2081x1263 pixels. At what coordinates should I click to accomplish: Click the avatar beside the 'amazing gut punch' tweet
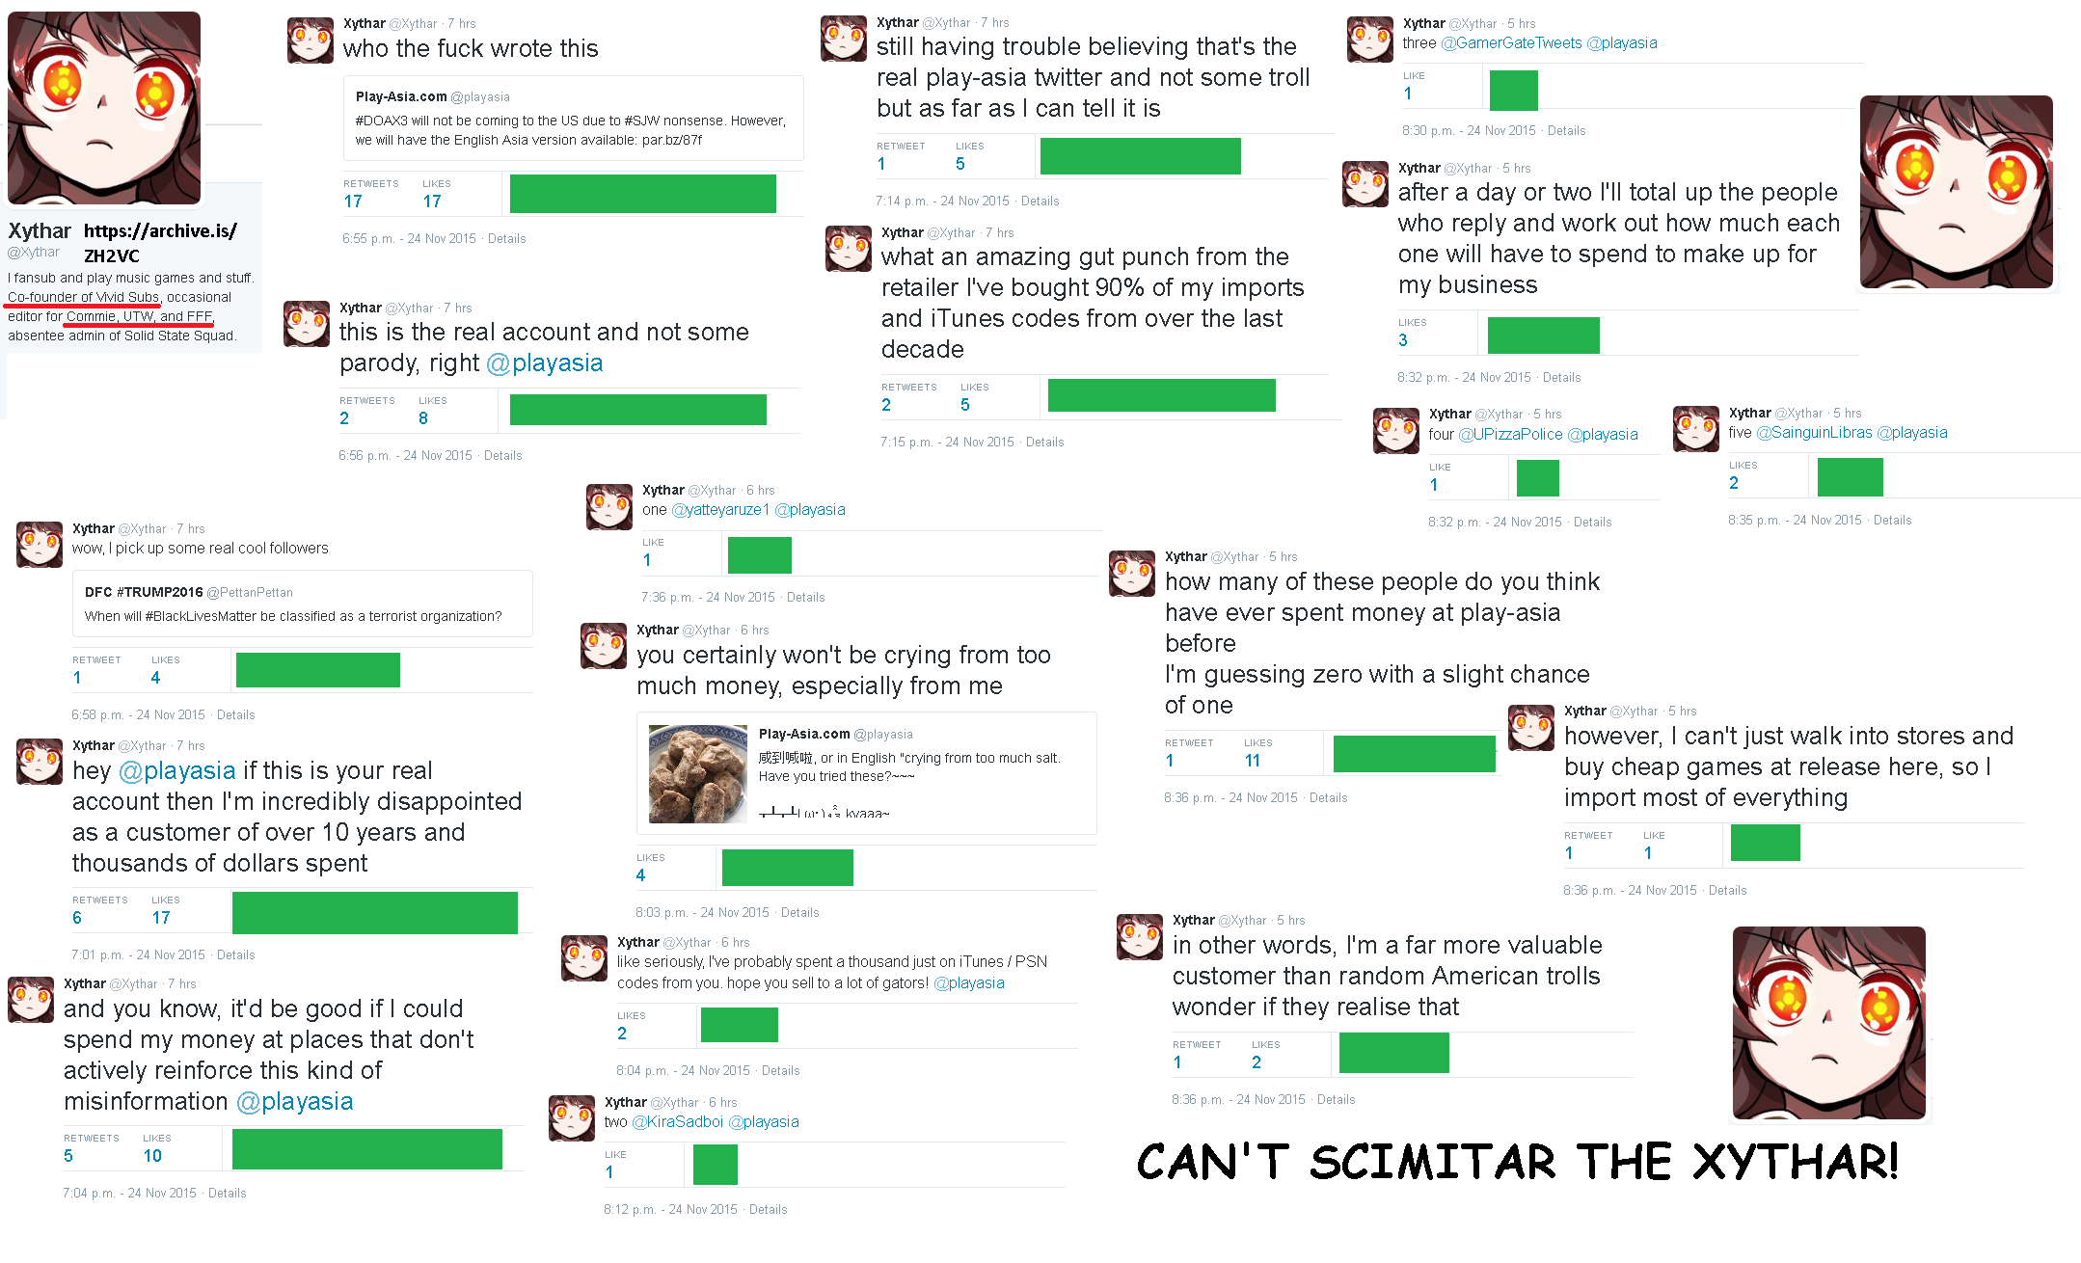point(849,249)
